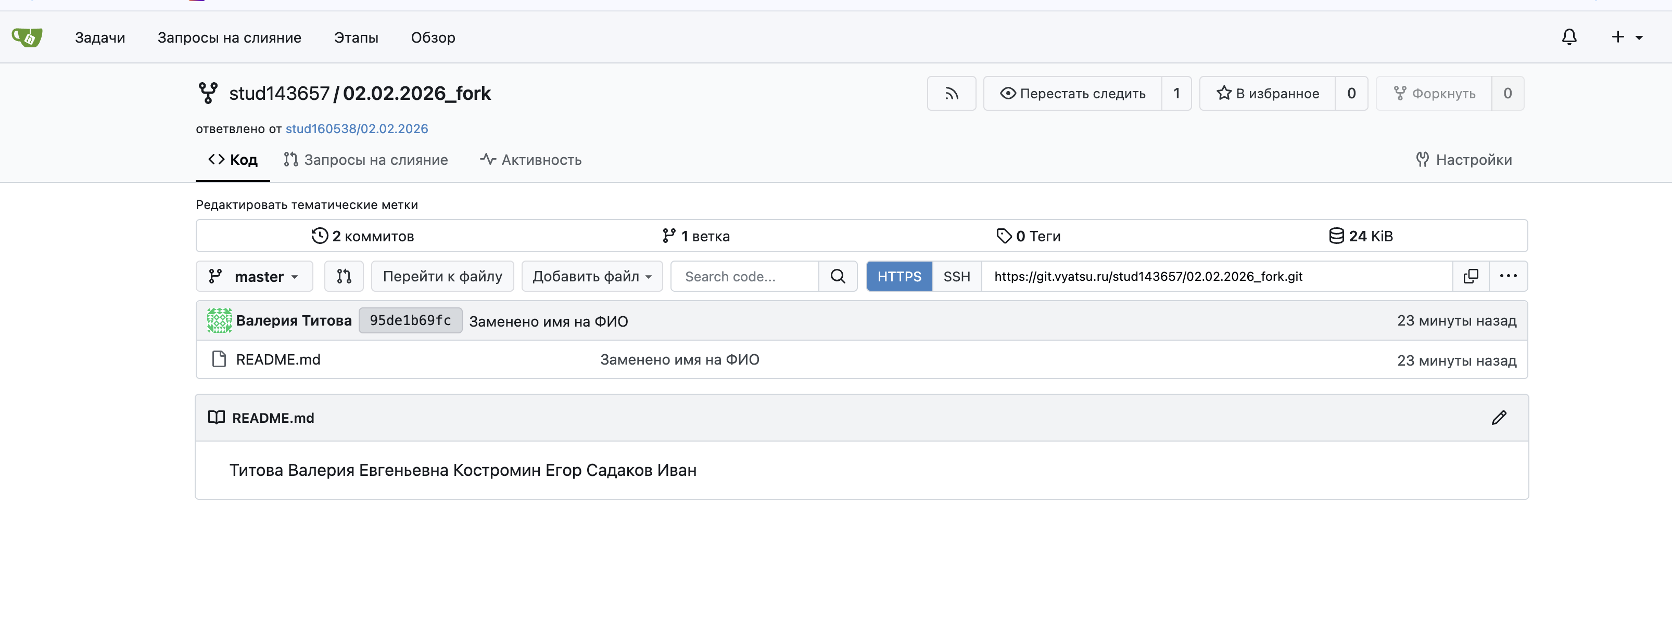
Task: Switch clone URL to SSH
Action: click(x=956, y=277)
